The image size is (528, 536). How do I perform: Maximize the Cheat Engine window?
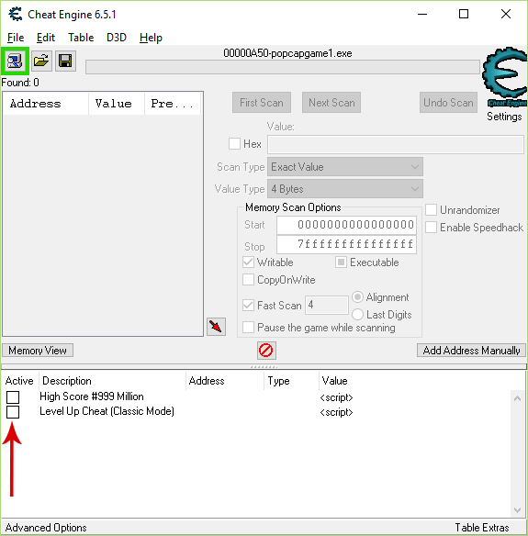click(x=464, y=14)
